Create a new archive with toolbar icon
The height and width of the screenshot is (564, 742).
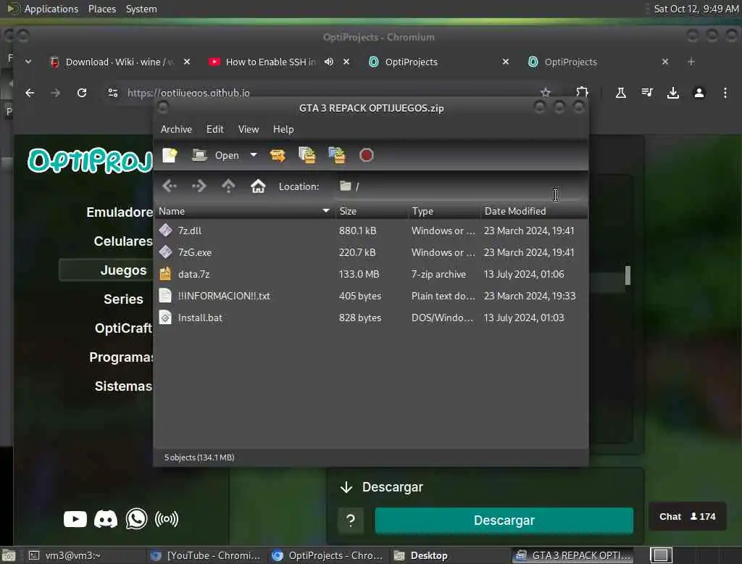[170, 155]
